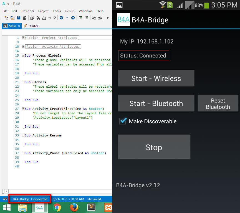Expand the Activity Attributes region
240x213 pixels.
tap(23, 47)
